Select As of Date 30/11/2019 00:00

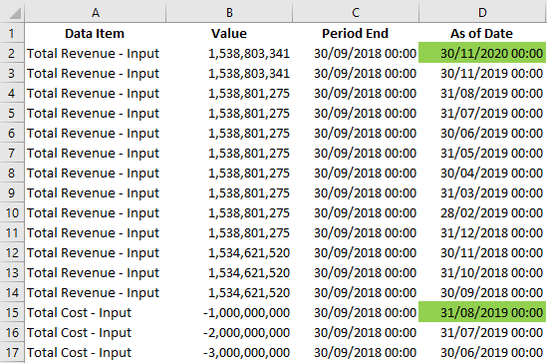[482, 74]
